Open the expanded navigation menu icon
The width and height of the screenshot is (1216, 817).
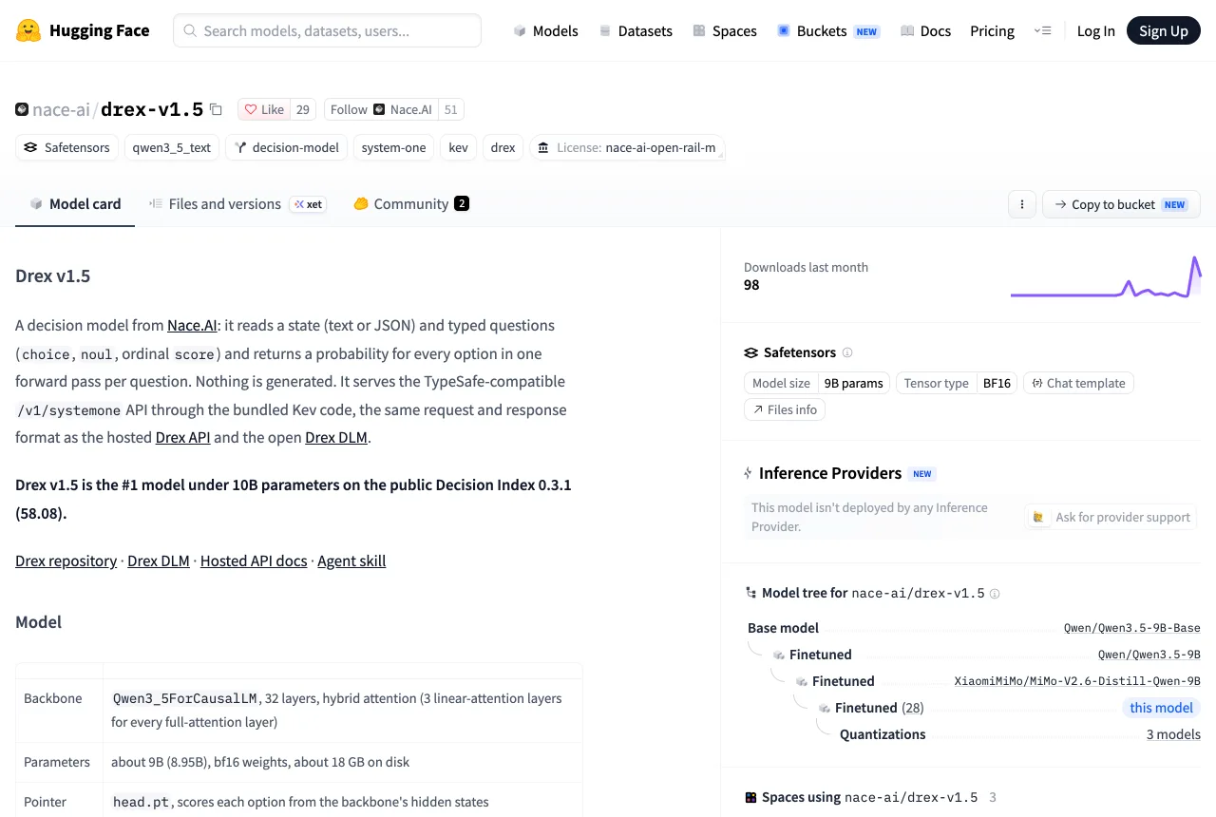click(x=1042, y=30)
